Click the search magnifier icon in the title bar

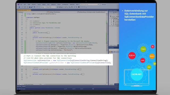click(98, 4)
